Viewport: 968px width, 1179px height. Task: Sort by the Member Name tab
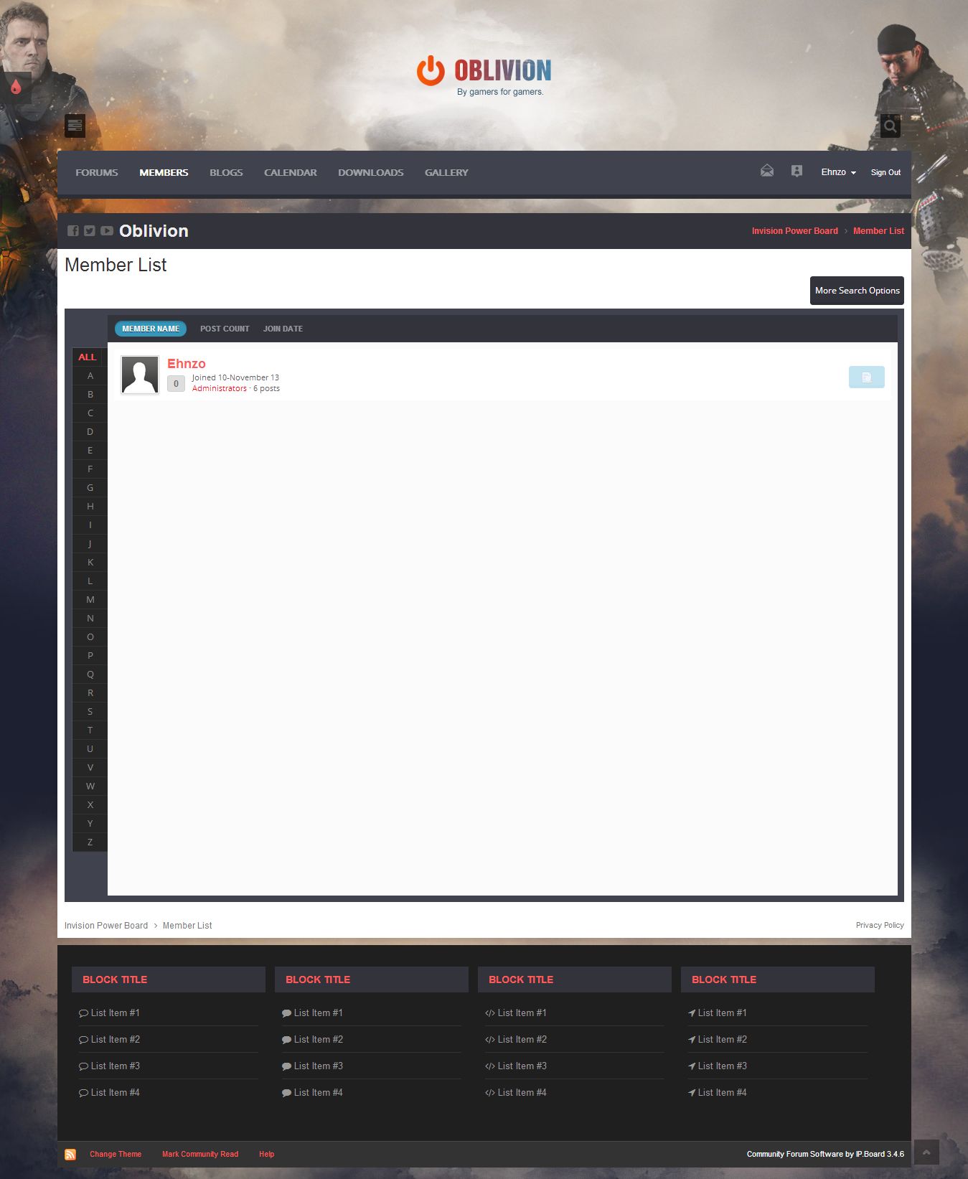(x=151, y=329)
